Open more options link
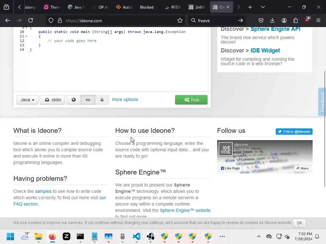The image size is (326, 244). pos(125,99)
